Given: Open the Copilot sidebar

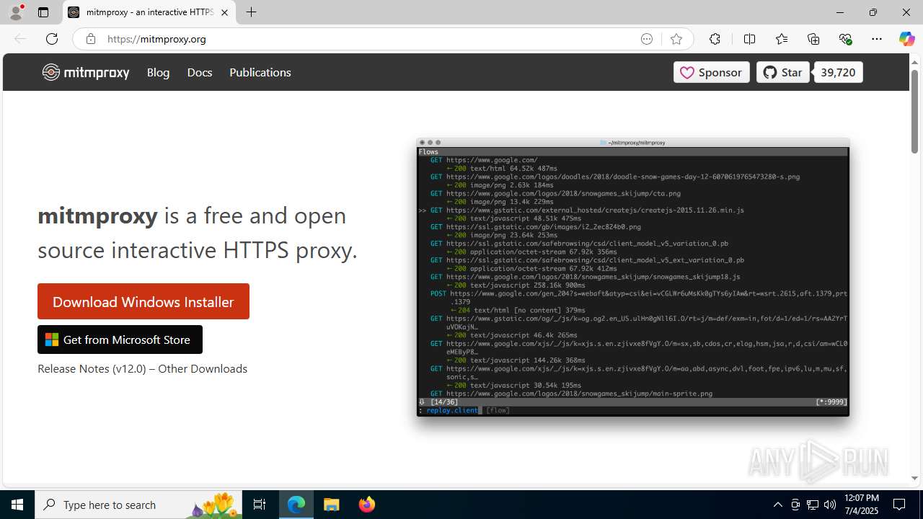Looking at the screenshot, I should tap(906, 39).
